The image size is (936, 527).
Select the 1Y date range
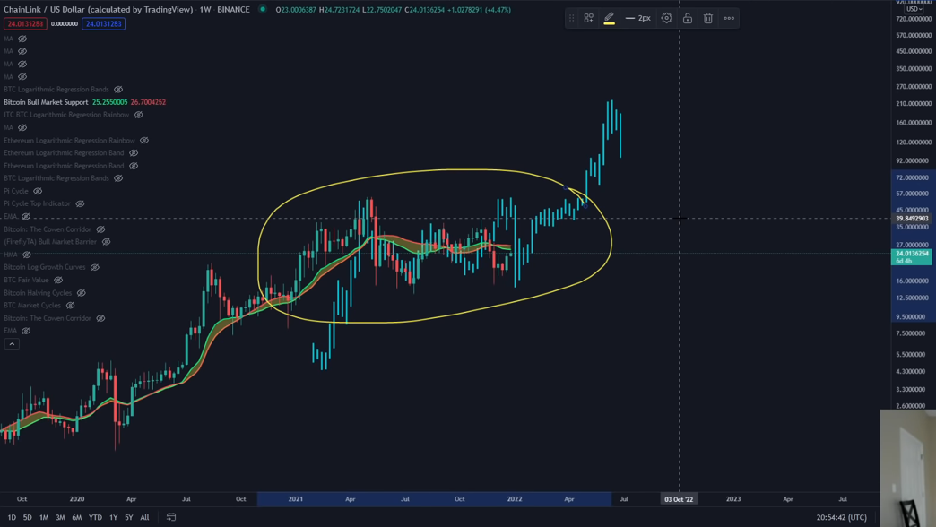(114, 517)
